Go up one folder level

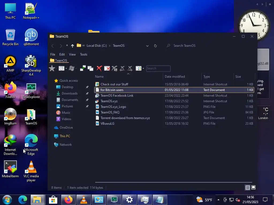point(72,46)
